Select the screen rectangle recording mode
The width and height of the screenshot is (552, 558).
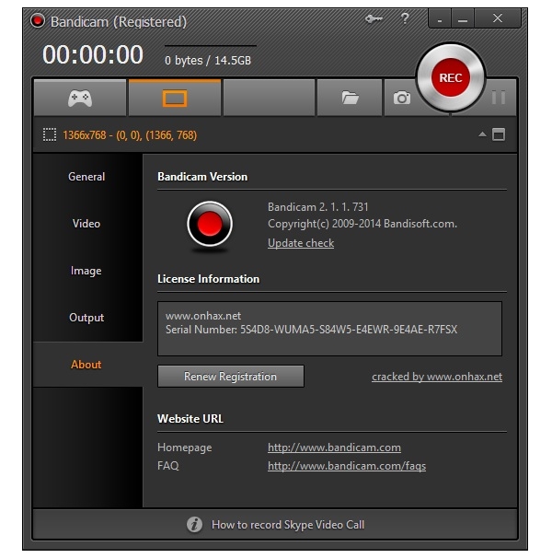pos(175,98)
